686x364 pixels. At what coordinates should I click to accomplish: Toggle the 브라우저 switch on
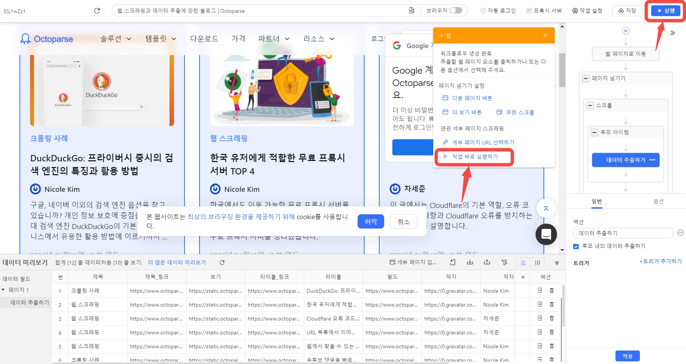pos(456,11)
